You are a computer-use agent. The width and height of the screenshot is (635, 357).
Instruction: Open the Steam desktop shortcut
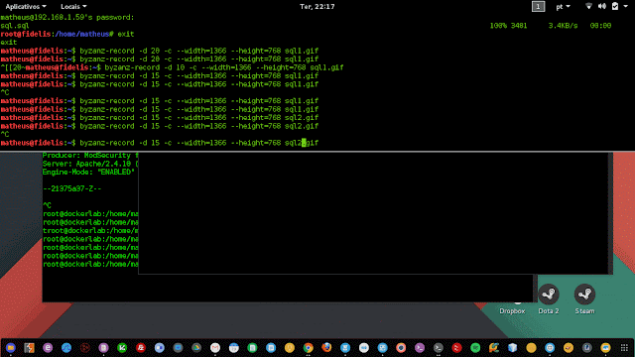[x=584, y=299]
